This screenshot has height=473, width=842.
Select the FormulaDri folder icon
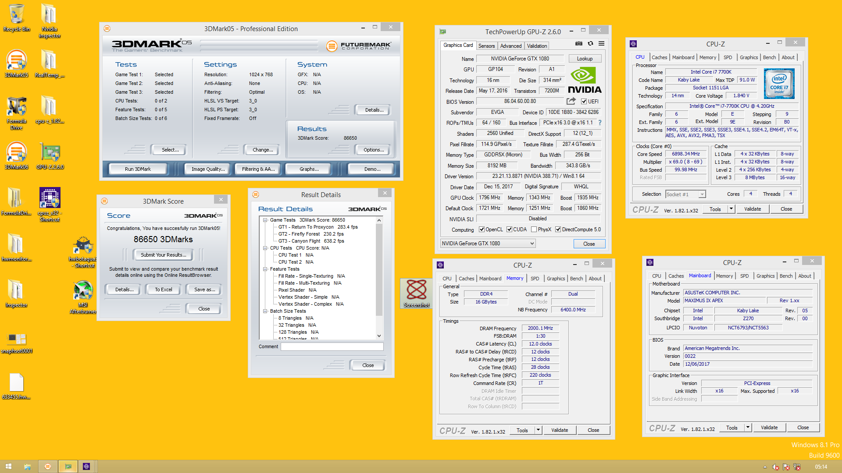point(16,201)
